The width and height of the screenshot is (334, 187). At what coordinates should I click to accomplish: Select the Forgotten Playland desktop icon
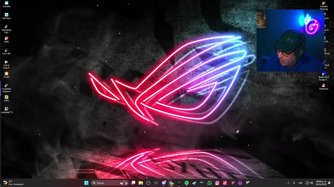coord(7,88)
